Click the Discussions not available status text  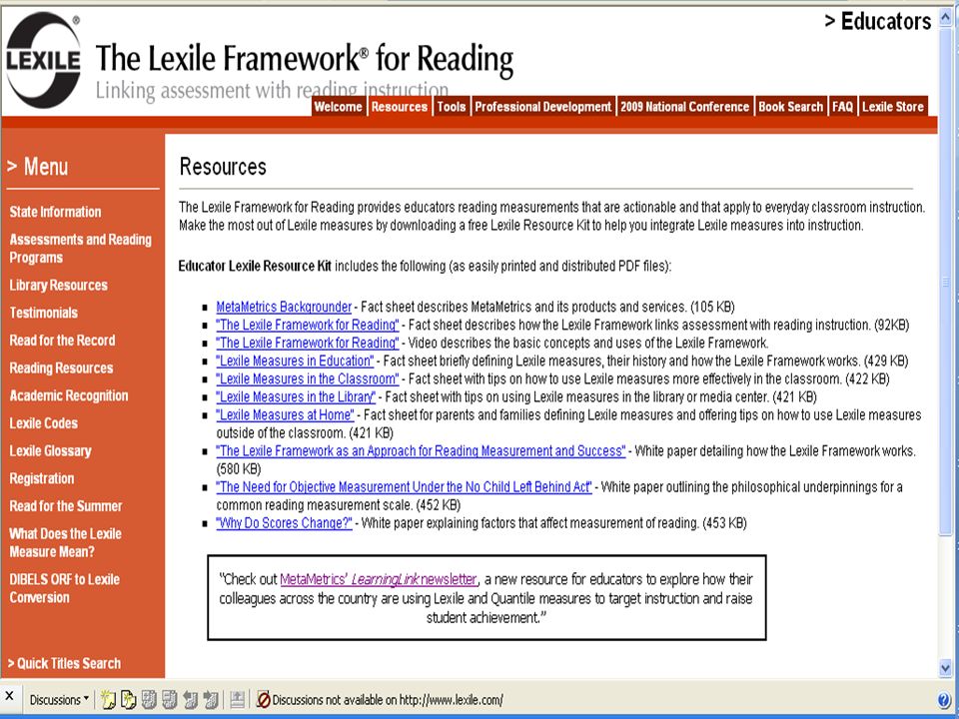click(388, 699)
